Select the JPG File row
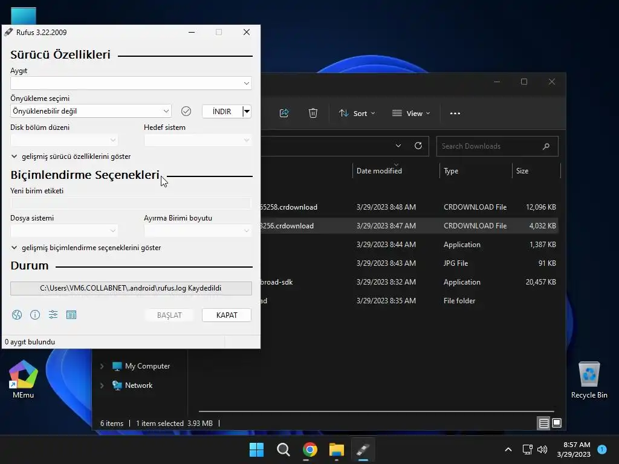This screenshot has width=619, height=464. 409,263
